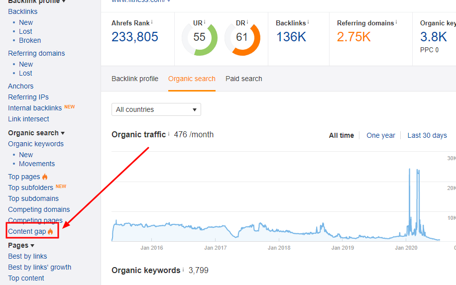
Task: Open the Competing domains report
Action: click(39, 210)
